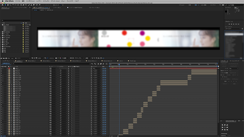Toggle the shy switch of layer 1
The height and width of the screenshot is (137, 244).
(69, 68)
